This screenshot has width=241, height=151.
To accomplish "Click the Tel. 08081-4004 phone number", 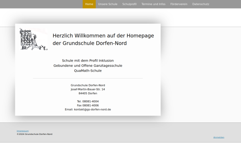I will click(88, 101).
